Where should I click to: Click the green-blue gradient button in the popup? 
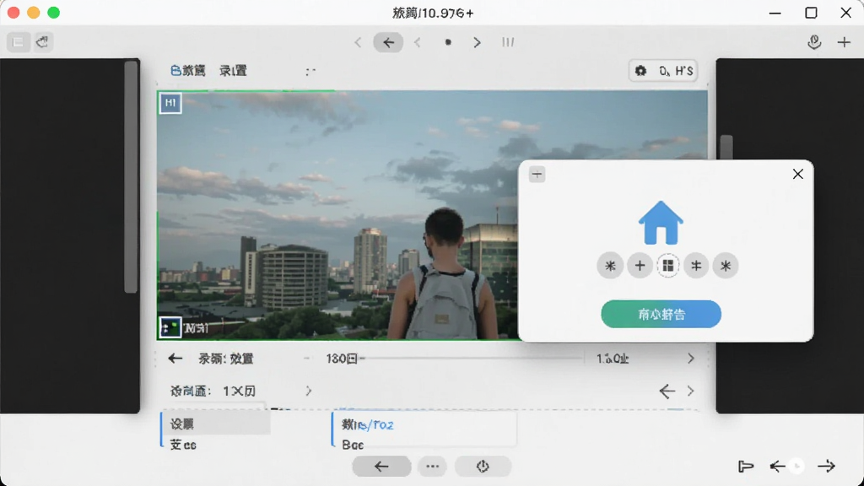661,314
